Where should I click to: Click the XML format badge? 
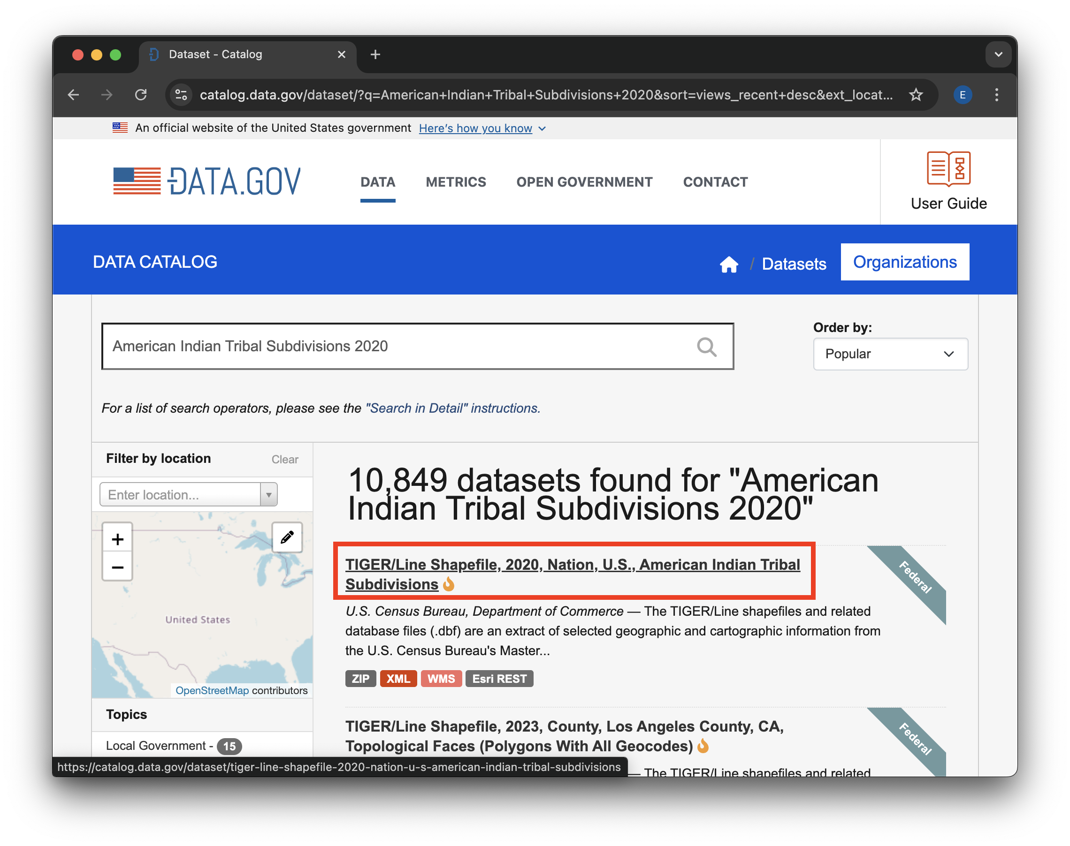[398, 679]
